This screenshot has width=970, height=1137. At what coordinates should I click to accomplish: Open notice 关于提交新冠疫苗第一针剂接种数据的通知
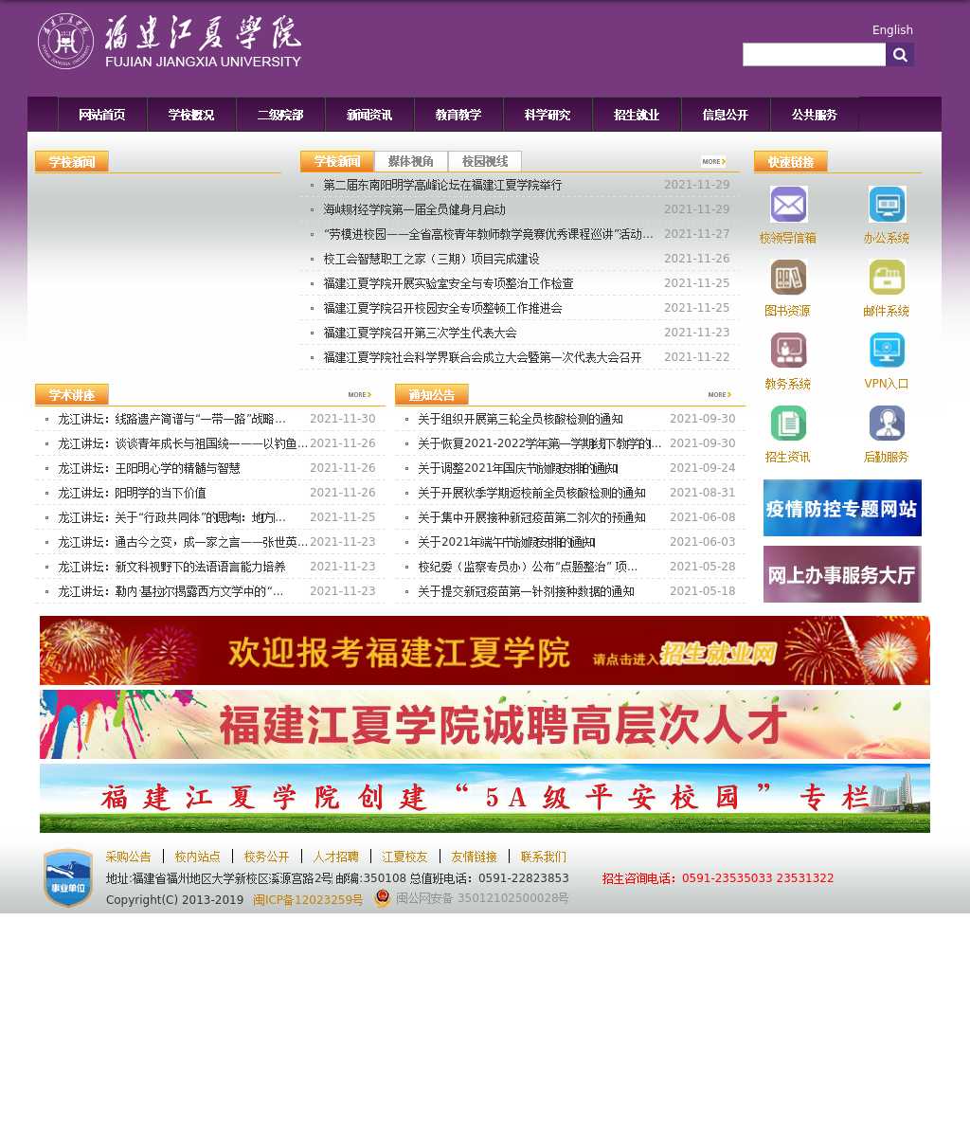coord(526,592)
